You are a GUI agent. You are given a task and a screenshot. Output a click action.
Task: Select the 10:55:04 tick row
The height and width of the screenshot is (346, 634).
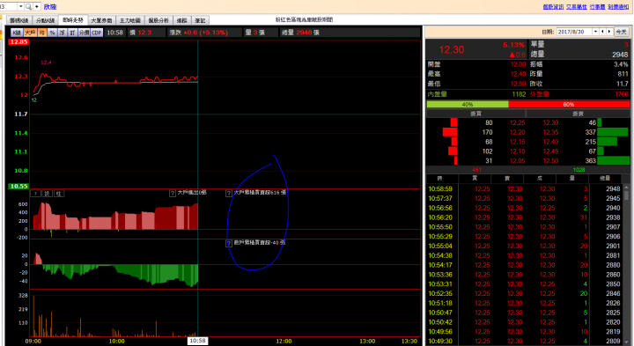point(525,246)
